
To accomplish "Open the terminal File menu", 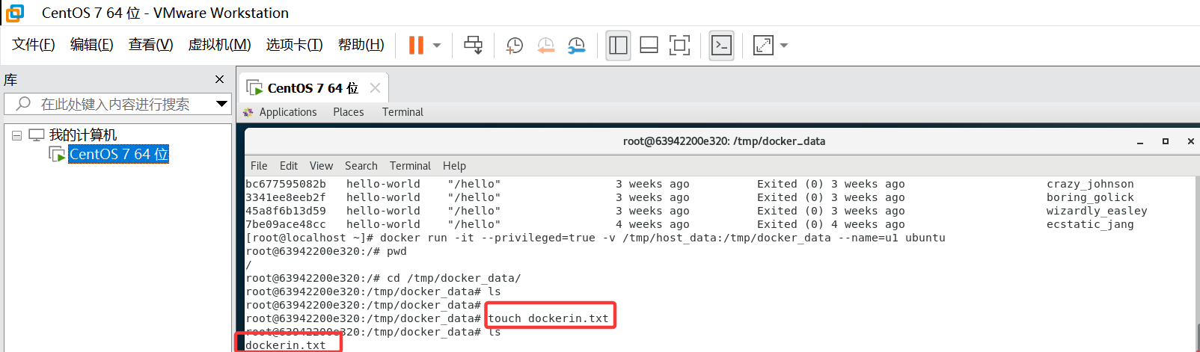I will click(259, 166).
